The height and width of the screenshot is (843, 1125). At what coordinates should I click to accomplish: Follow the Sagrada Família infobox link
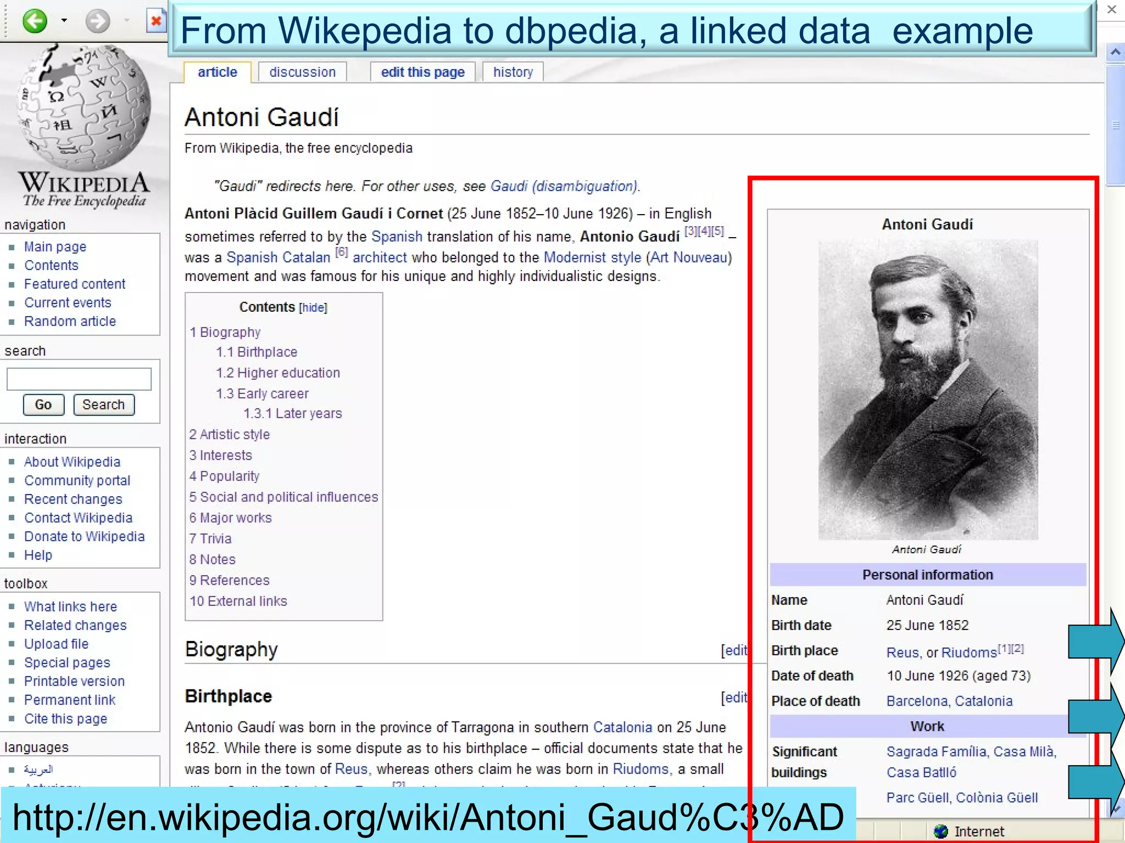(938, 751)
